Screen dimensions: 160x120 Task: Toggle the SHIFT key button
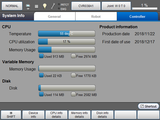(11, 115)
